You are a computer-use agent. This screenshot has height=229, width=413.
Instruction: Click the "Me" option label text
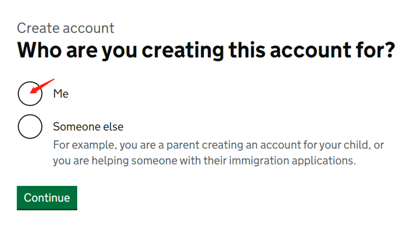pos(61,94)
